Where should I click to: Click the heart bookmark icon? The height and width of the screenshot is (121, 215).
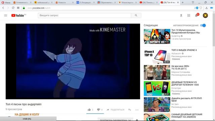201,8
